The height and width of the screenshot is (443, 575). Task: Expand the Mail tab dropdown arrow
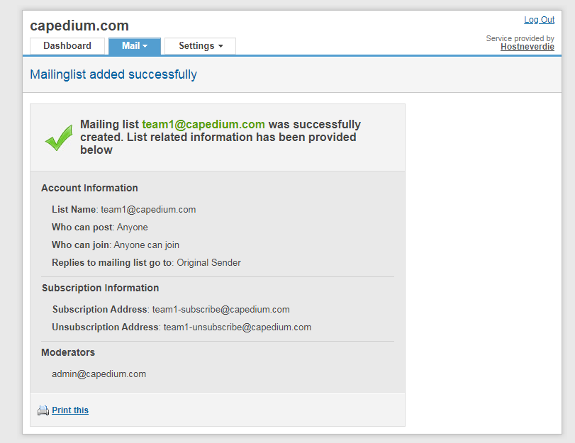[145, 47]
